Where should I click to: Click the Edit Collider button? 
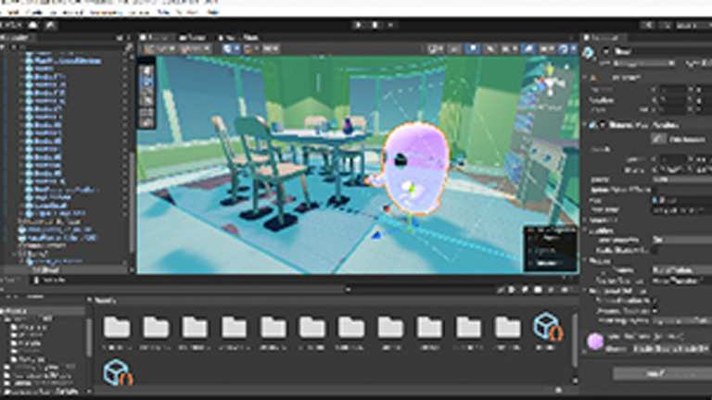pyautogui.click(x=660, y=138)
